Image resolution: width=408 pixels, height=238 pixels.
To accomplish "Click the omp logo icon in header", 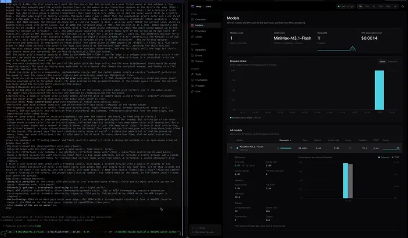I will click(192, 6).
